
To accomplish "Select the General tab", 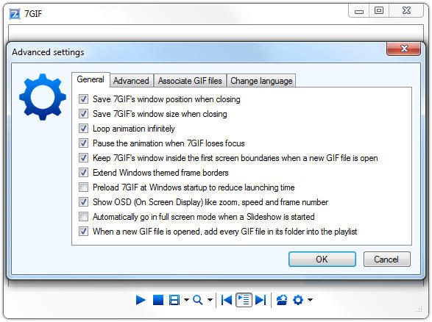I will [x=91, y=79].
